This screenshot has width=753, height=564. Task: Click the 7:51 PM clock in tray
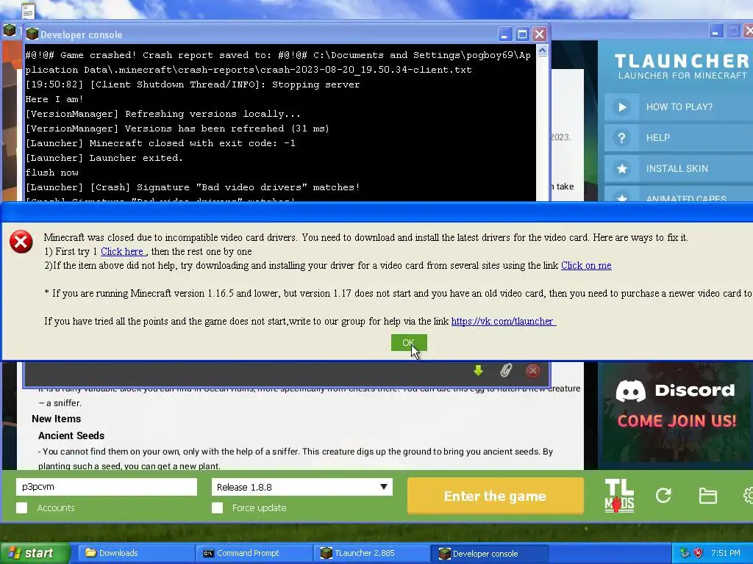[x=726, y=553]
